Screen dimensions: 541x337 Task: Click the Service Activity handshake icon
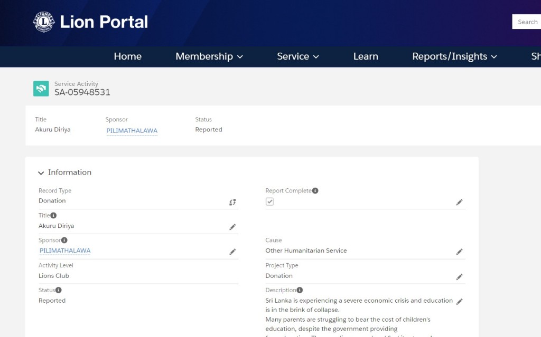tap(41, 89)
